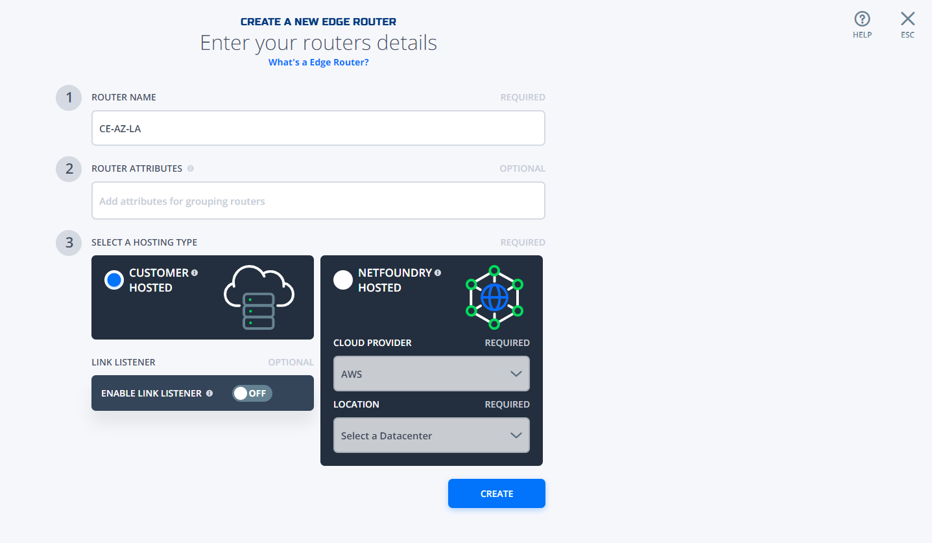Click the info icon beside ROUTER ATTRIBUTES
Screen dimensions: 932x543
[x=190, y=168]
